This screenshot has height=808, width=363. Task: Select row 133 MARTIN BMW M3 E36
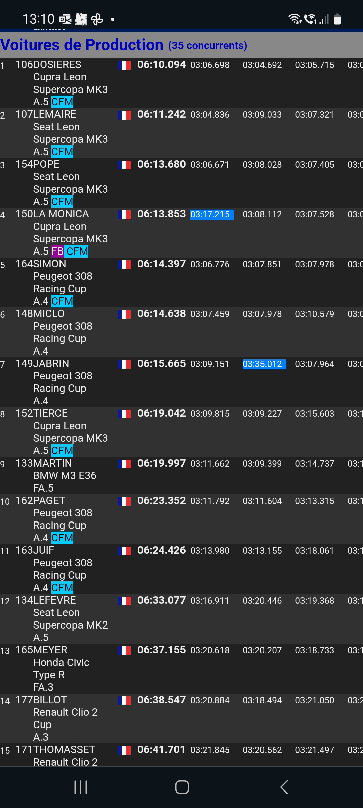coord(182,475)
